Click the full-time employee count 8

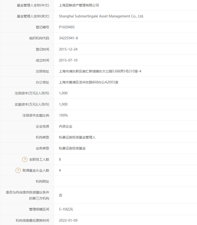tap(60, 159)
